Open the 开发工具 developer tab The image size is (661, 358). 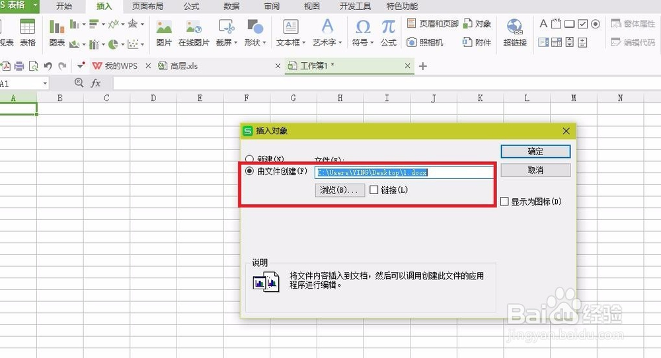click(x=356, y=7)
